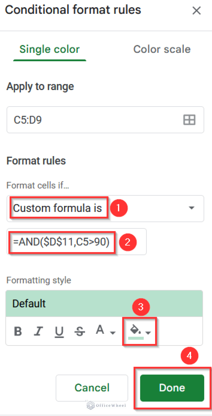Click the Done button
This screenshot has width=212, height=416.
point(172,388)
